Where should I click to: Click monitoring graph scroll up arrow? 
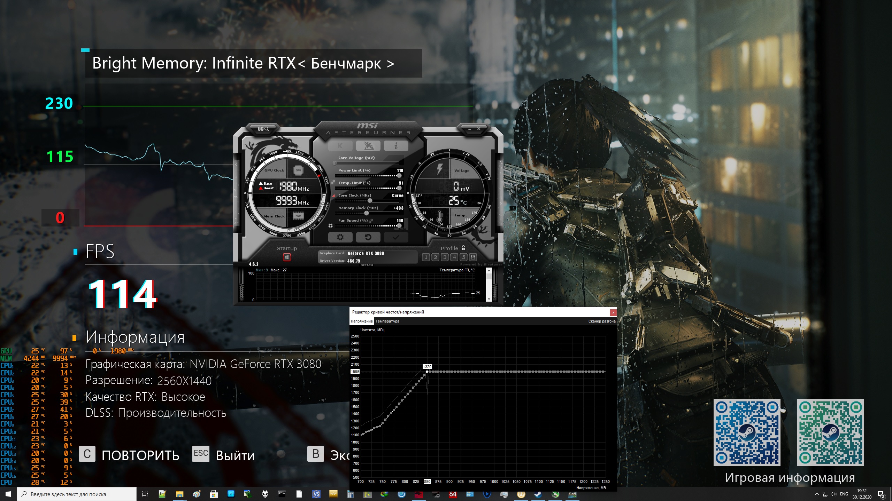489,271
